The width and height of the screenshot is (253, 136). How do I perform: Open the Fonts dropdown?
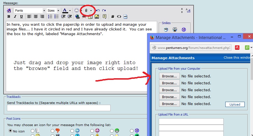click(x=30, y=11)
